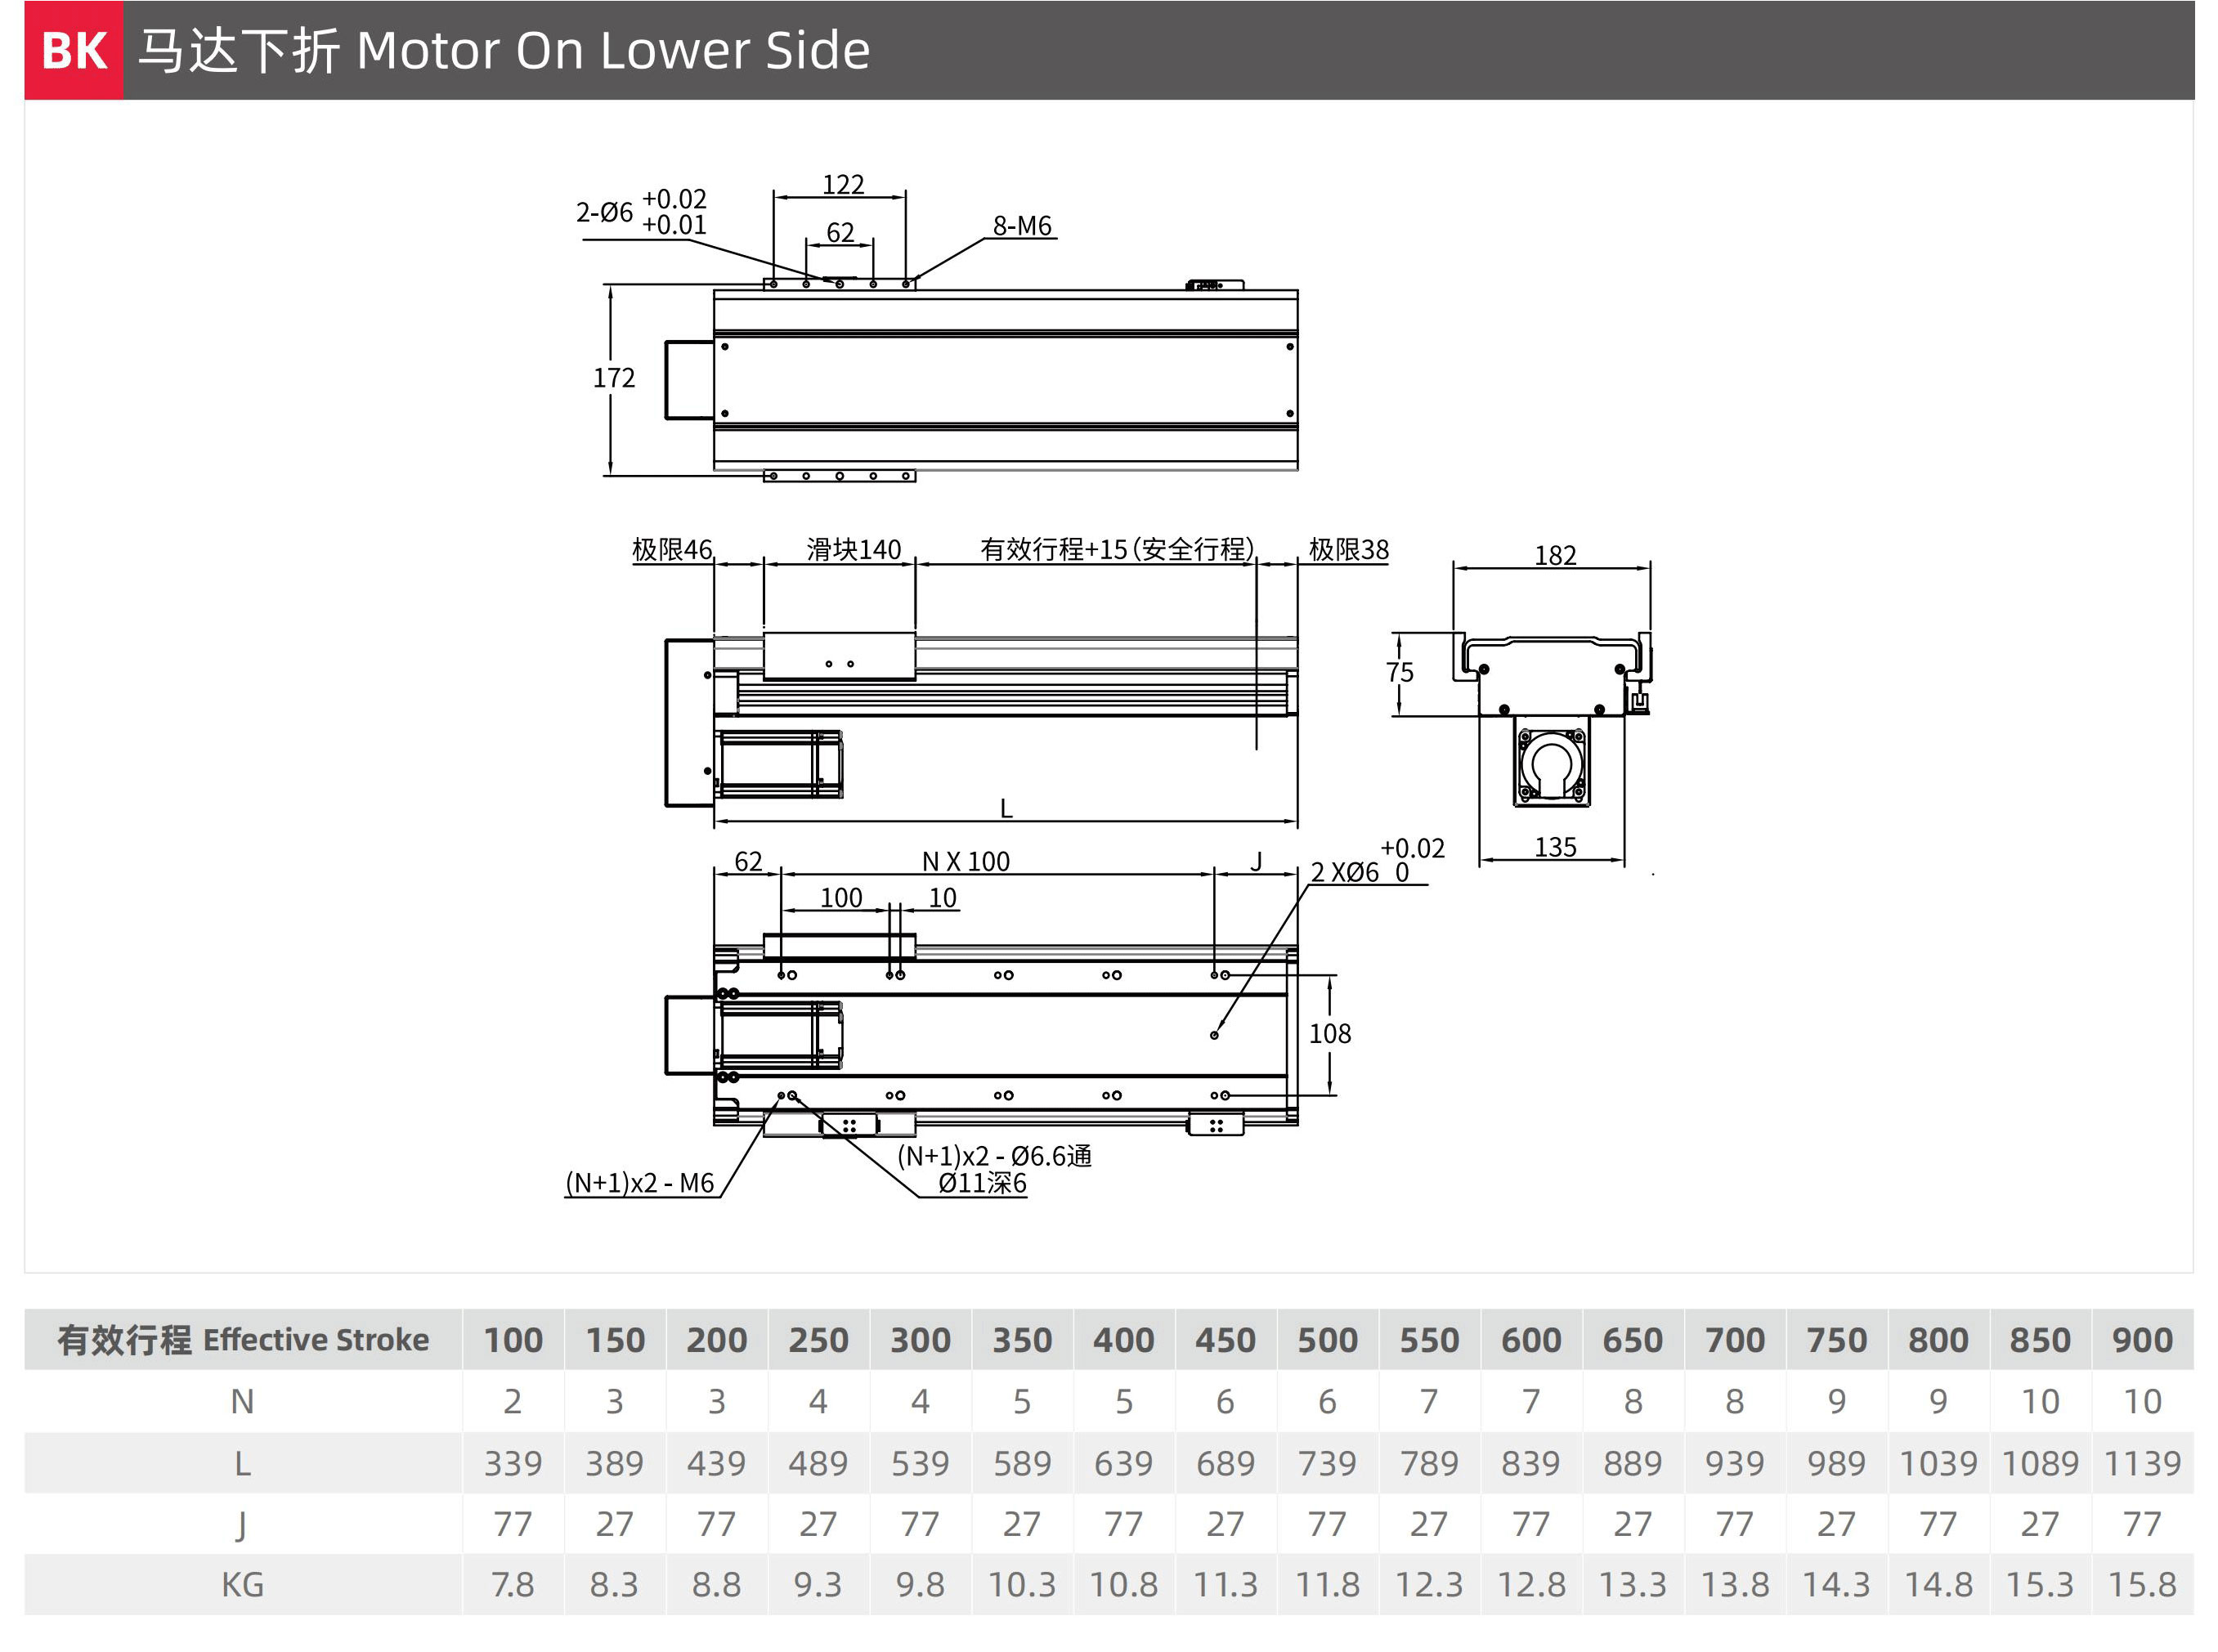Click the L value 389

tap(615, 1464)
